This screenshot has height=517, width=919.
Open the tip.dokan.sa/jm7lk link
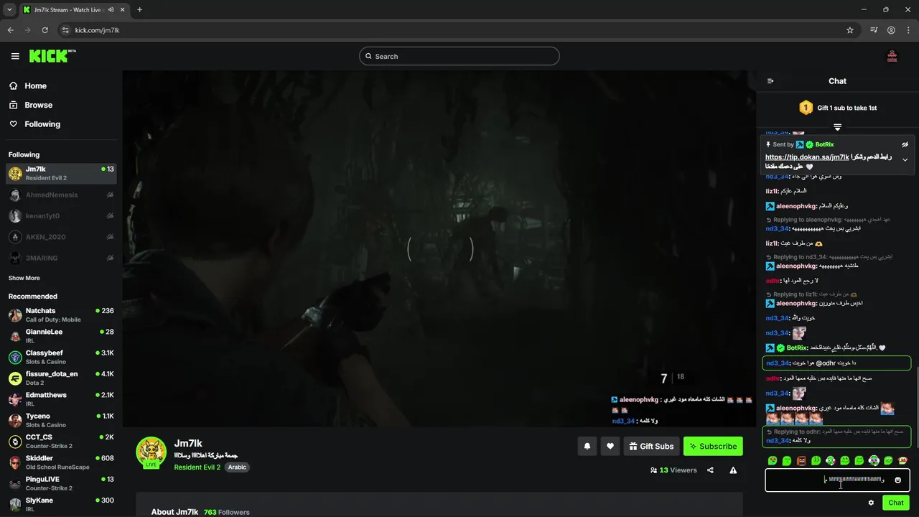pos(807,157)
